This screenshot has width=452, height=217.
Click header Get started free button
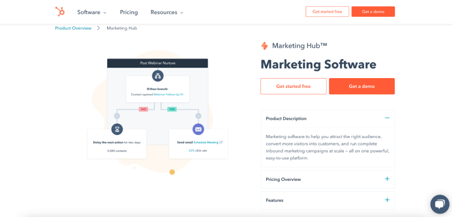327,12
